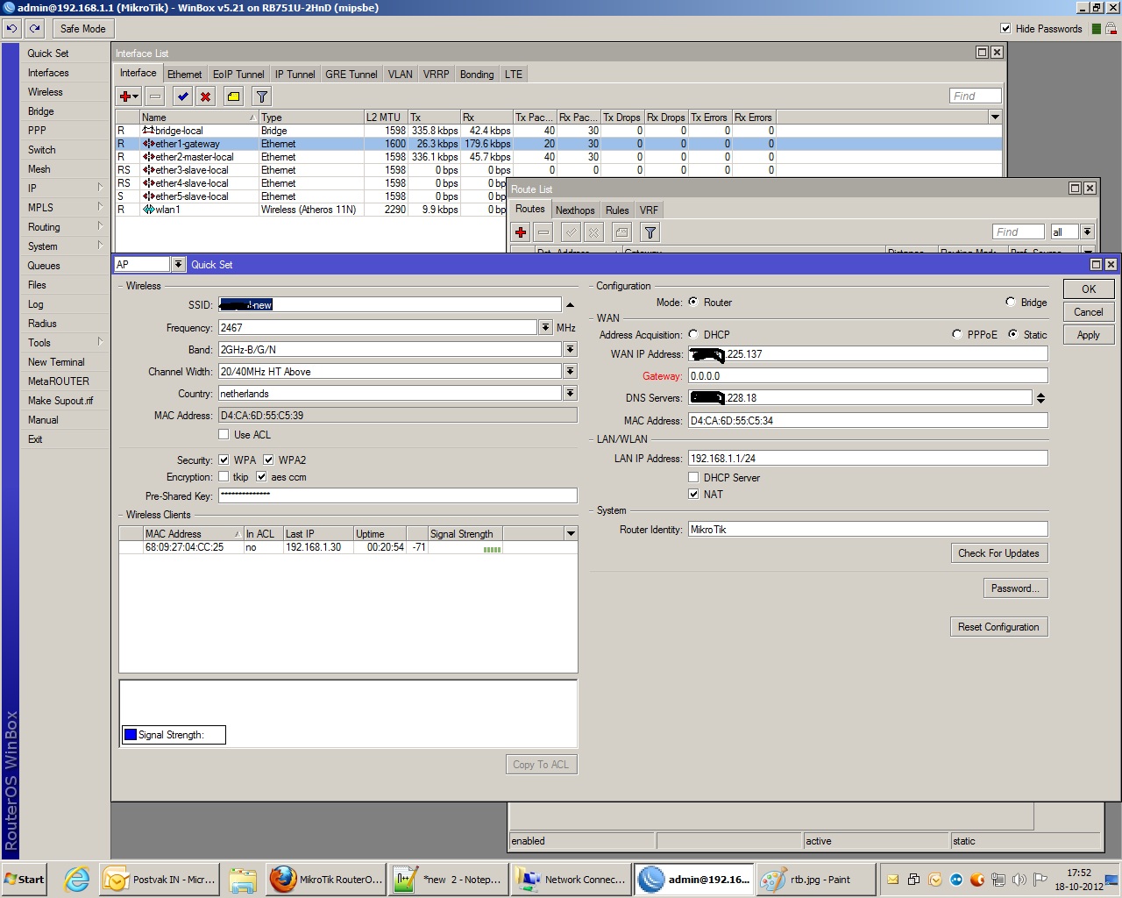1122x898 pixels.
Task: Select the Bridge mode radio button
Action: 1011,302
